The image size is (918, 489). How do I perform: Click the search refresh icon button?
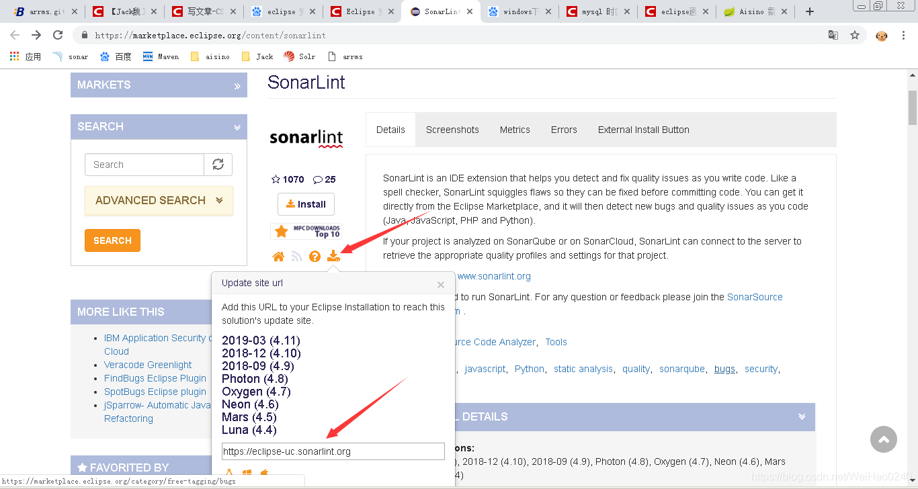coord(218,165)
